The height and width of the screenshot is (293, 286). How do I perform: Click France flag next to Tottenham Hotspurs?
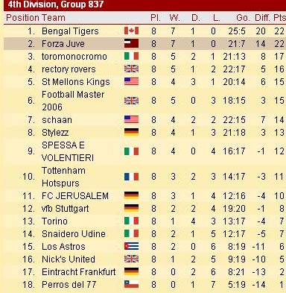click(x=131, y=177)
